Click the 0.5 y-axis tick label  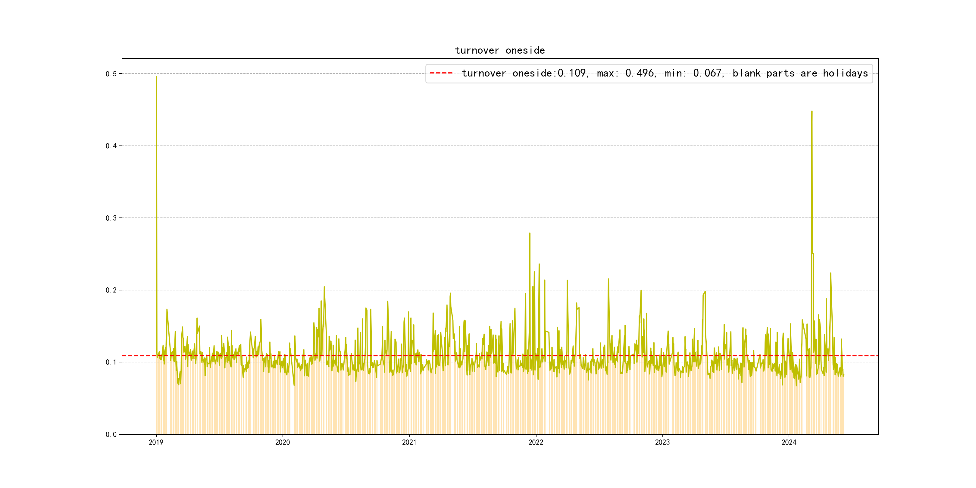[111, 74]
